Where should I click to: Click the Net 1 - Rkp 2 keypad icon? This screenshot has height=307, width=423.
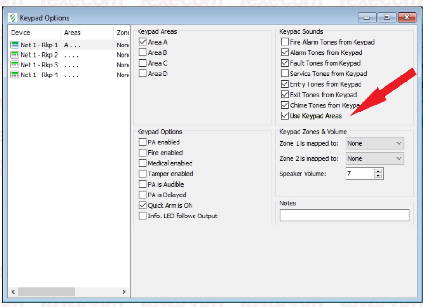pos(15,55)
